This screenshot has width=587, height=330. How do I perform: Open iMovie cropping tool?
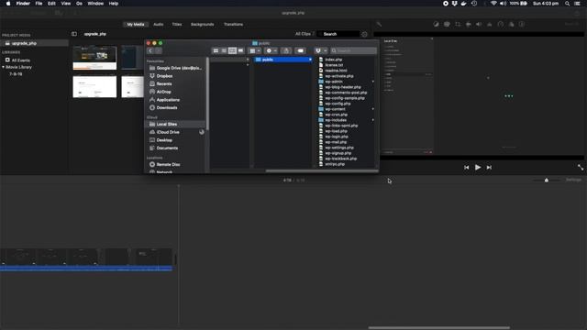tap(458, 25)
